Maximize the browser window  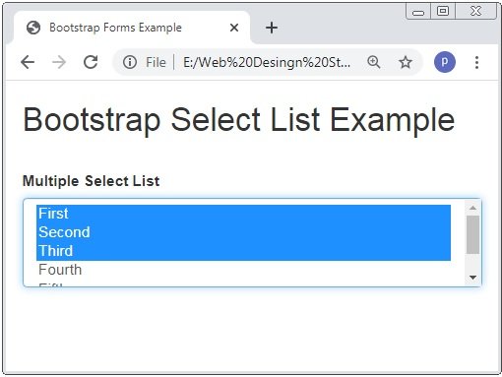(443, 11)
